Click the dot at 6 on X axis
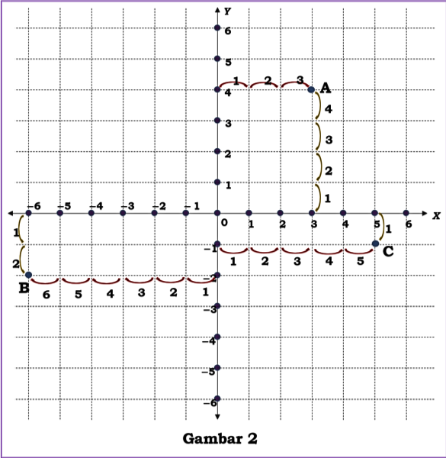 [x=406, y=213]
